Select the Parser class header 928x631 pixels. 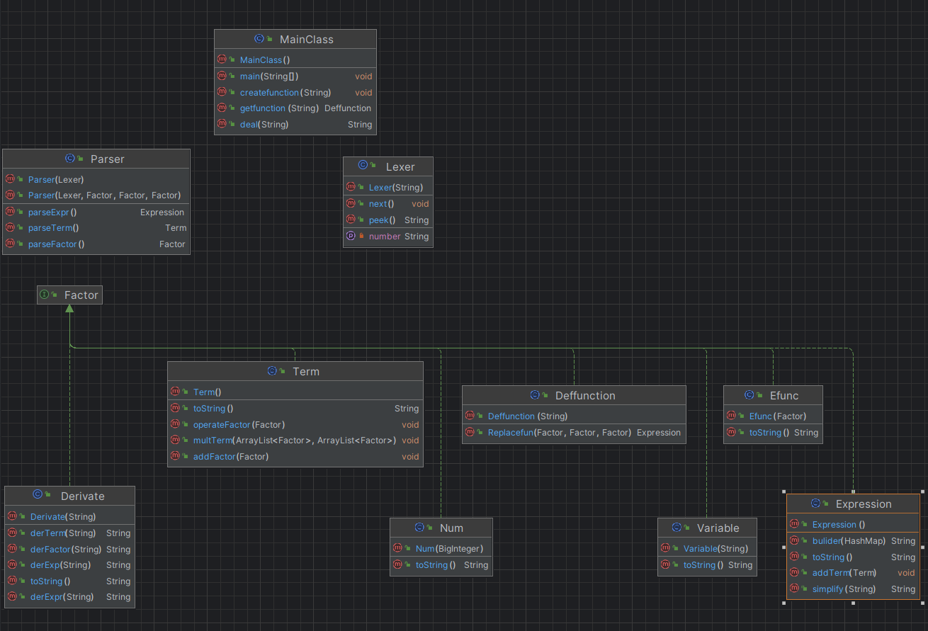[x=96, y=159]
